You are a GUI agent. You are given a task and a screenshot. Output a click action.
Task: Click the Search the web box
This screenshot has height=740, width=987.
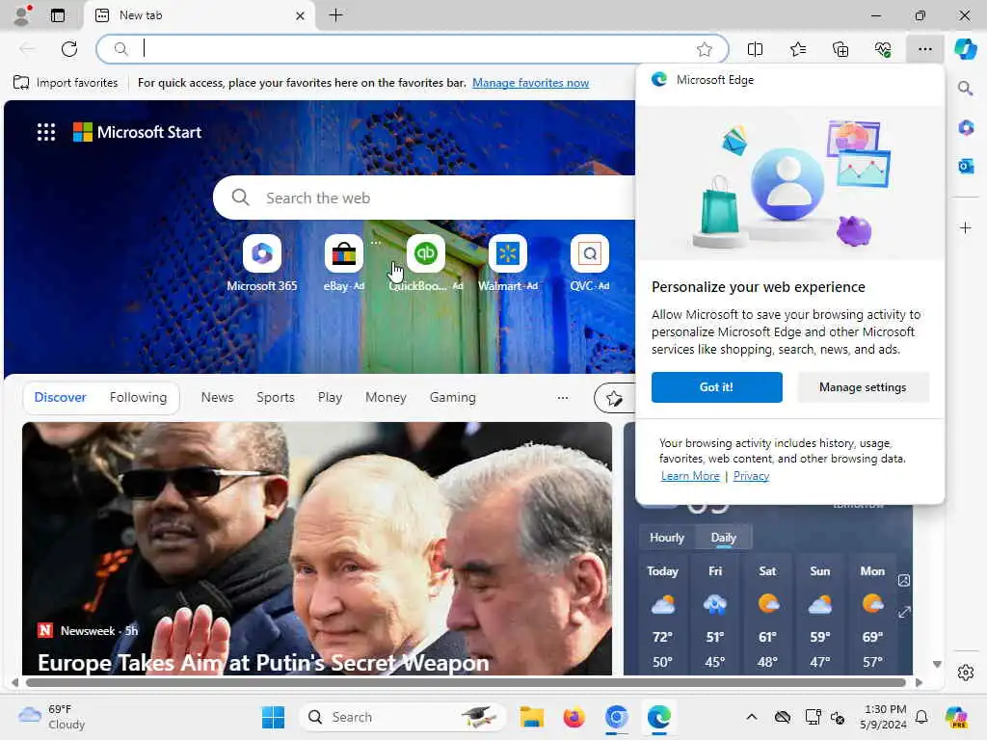click(x=425, y=198)
